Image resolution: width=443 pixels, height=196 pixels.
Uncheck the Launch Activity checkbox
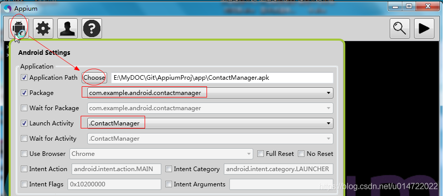[24, 123]
